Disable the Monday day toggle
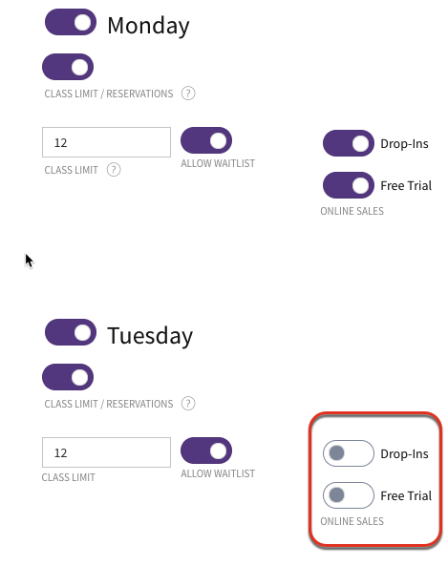Image resolution: width=448 pixels, height=566 pixels. coord(71,22)
